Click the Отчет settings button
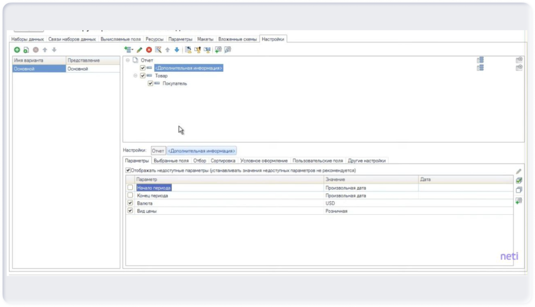 [x=158, y=151]
